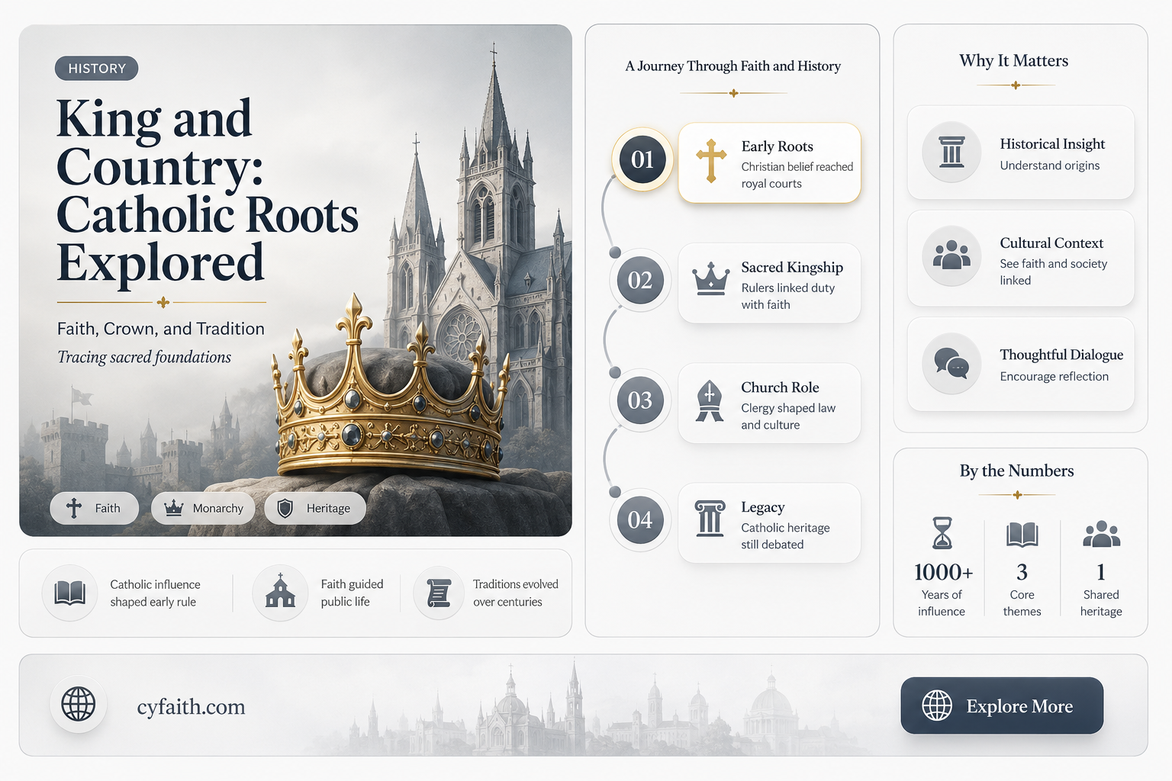This screenshot has width=1172, height=781.
Task: Click the 1000+ statistic value
Action: [943, 572]
